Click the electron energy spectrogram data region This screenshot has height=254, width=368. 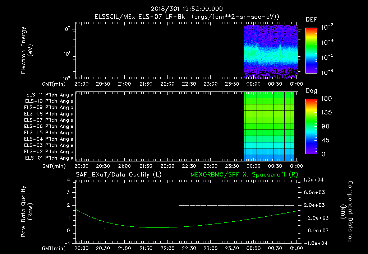[271, 52]
